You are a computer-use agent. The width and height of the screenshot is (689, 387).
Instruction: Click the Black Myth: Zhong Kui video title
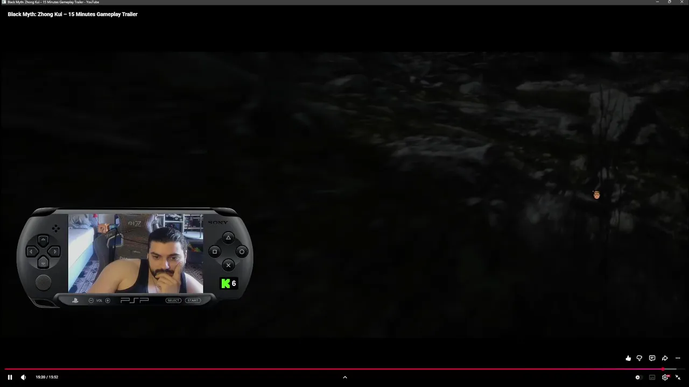coord(73,15)
